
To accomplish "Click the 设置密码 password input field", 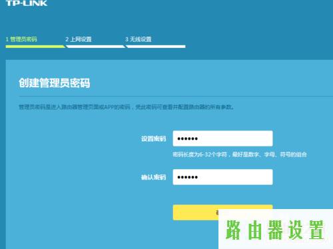I will [222, 138].
